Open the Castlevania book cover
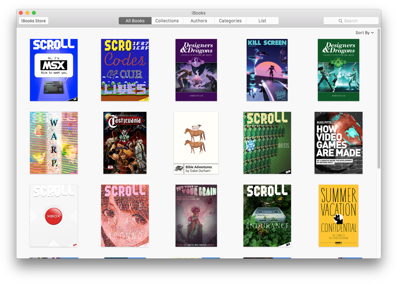This screenshot has height=283, width=397. point(125,143)
